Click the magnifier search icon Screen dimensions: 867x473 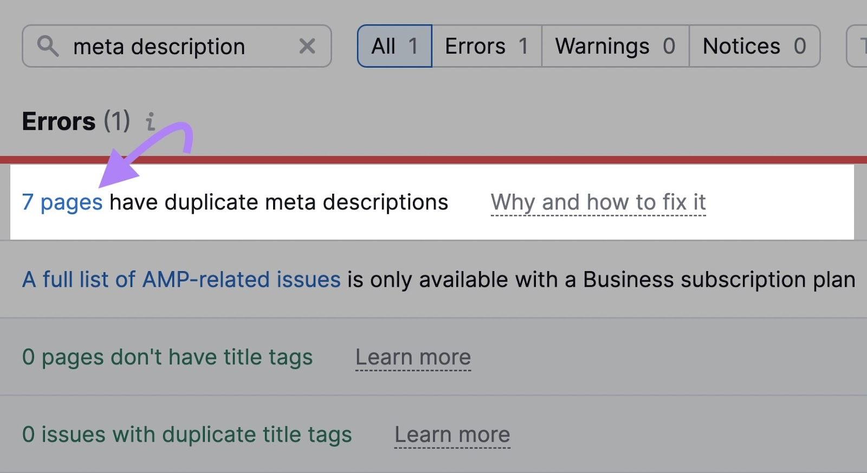48,47
